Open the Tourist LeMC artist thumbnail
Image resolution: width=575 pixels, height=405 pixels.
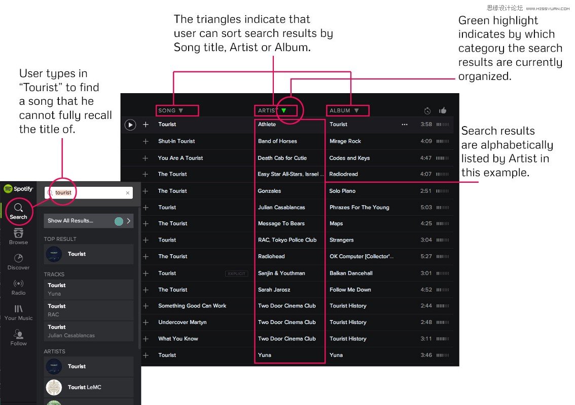click(54, 387)
